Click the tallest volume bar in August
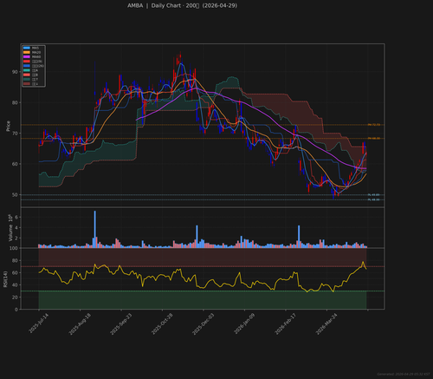This screenshot has width=433, height=379. [x=95, y=229]
